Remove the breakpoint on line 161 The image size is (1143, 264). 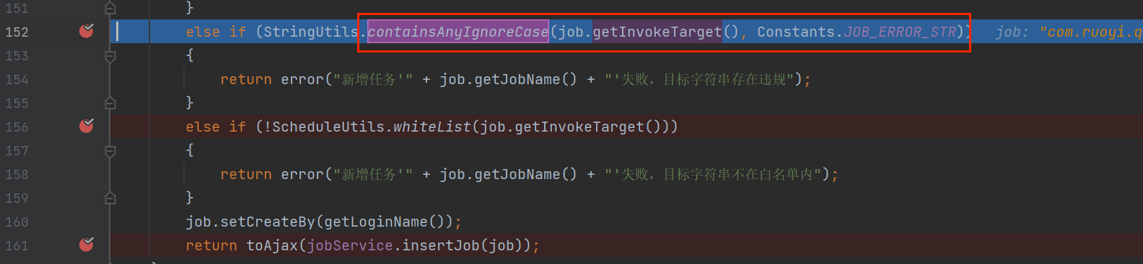pos(87,245)
